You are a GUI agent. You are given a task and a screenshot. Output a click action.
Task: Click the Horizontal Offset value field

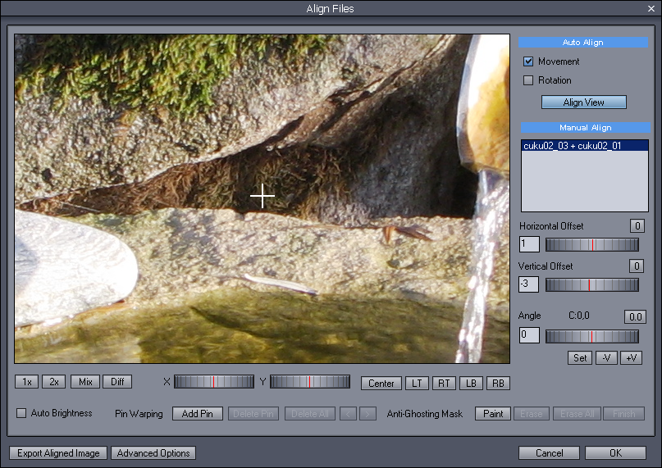pos(529,244)
